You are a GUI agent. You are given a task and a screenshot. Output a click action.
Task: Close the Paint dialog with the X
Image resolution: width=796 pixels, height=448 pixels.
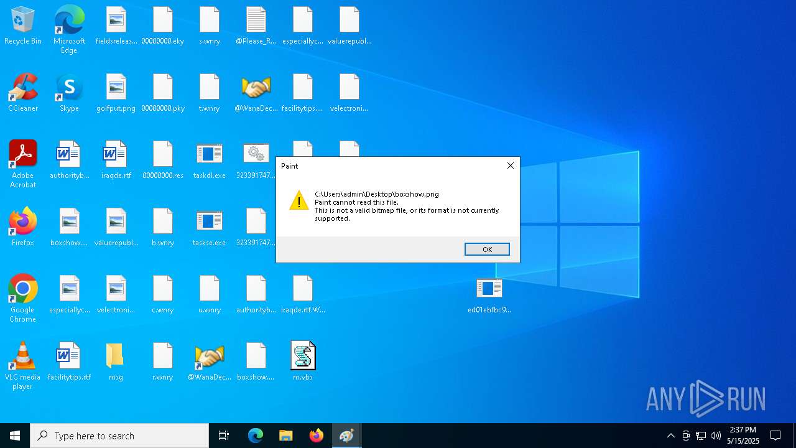tap(511, 166)
